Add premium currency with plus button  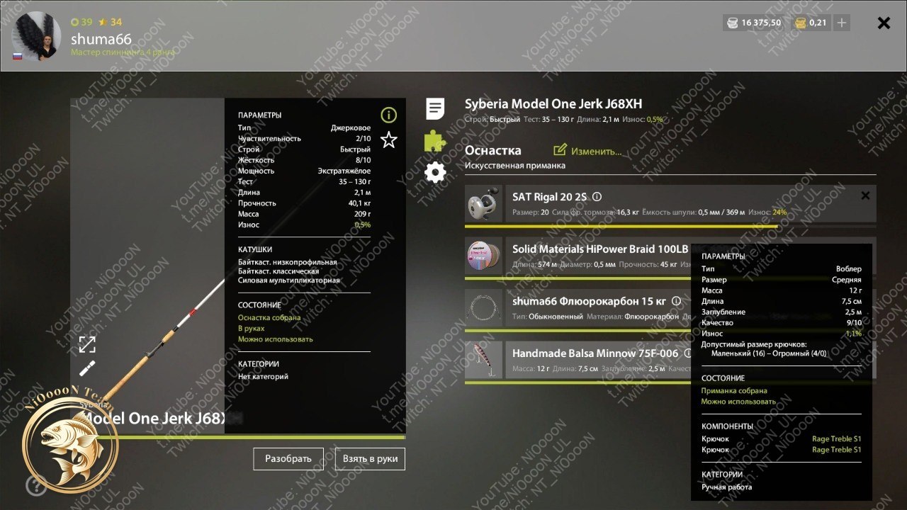click(x=841, y=23)
